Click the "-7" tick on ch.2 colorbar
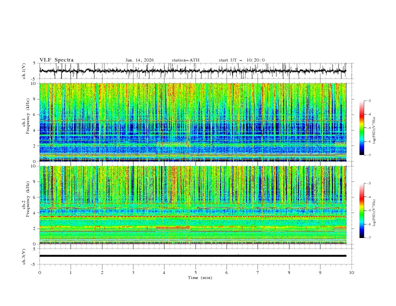Screen dimensions: 396x306 pyautogui.click(x=369, y=238)
